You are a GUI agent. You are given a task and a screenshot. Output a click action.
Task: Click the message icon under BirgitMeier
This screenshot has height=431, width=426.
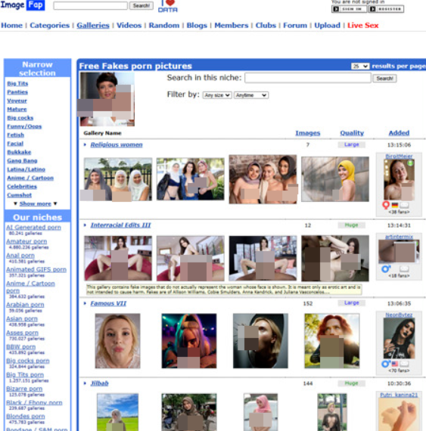click(404, 205)
